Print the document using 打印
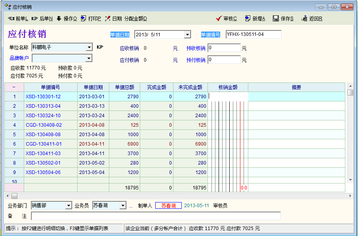Viewport: 358px width, 236px height. click(x=83, y=19)
